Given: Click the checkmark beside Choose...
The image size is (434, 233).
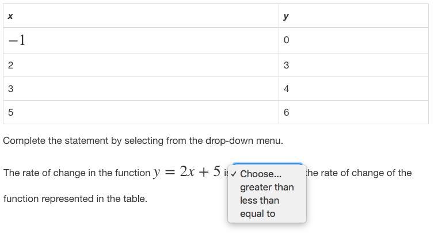Looking at the screenshot, I should point(234,174).
